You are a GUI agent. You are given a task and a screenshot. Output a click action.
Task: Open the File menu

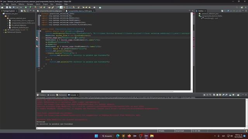click(2, 4)
